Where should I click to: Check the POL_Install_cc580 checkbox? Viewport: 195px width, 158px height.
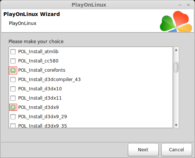tap(13, 61)
